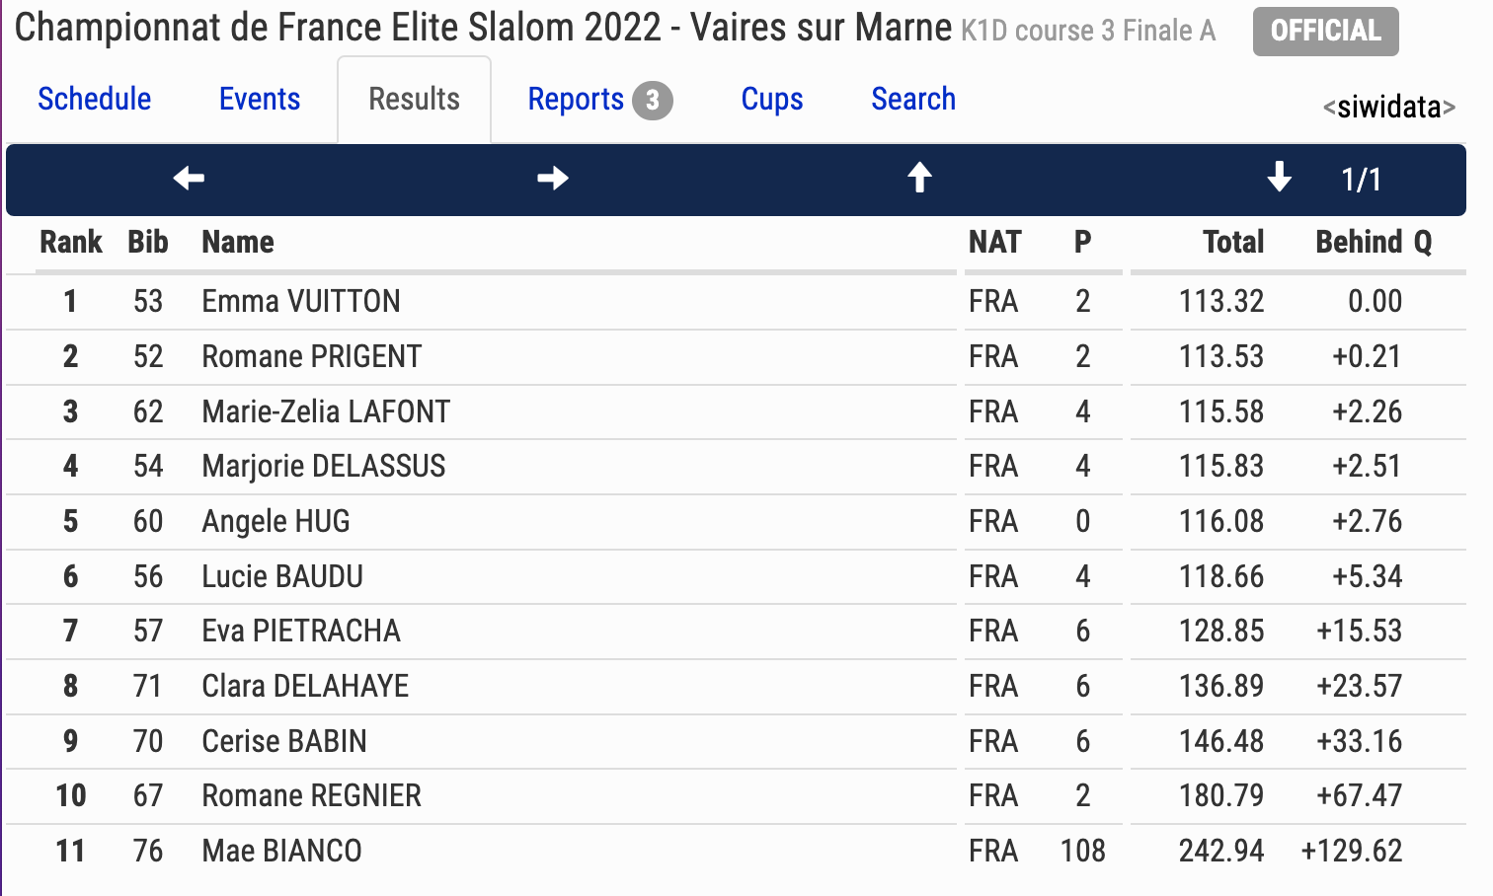Open the Schedule tab
This screenshot has width=1493, height=896.
coord(95,100)
